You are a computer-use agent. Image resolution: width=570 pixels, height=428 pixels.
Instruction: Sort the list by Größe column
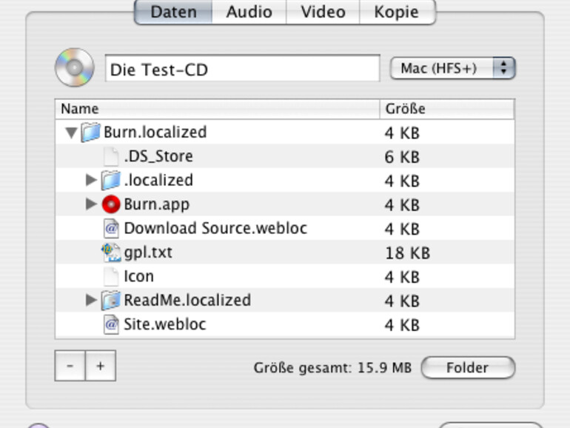(x=446, y=110)
